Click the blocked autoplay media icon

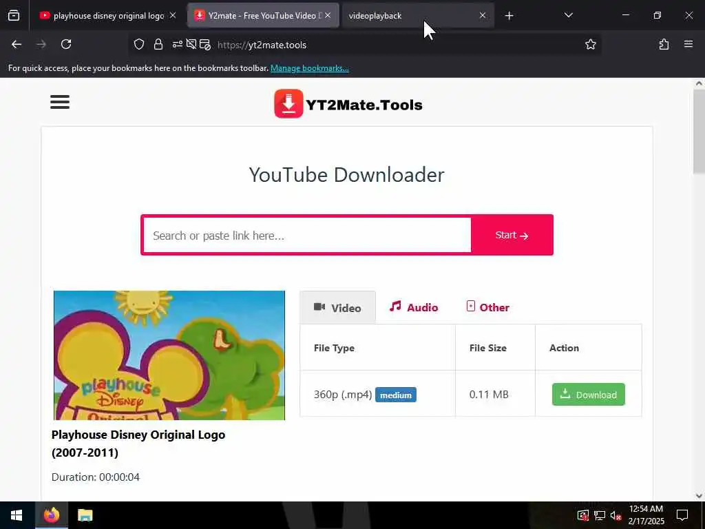click(x=191, y=45)
